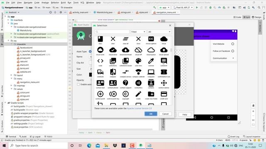Pick the commute icon

(x=100, y=72)
